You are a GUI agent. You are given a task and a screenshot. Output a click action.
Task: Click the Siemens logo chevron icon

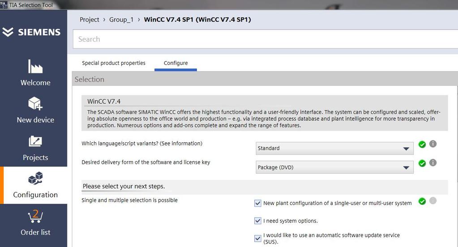tap(8, 32)
